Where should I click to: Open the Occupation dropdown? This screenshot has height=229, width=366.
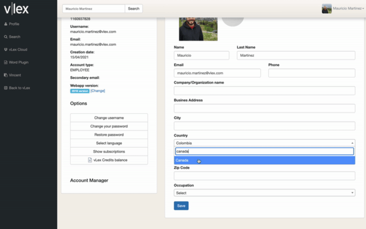coord(264,193)
